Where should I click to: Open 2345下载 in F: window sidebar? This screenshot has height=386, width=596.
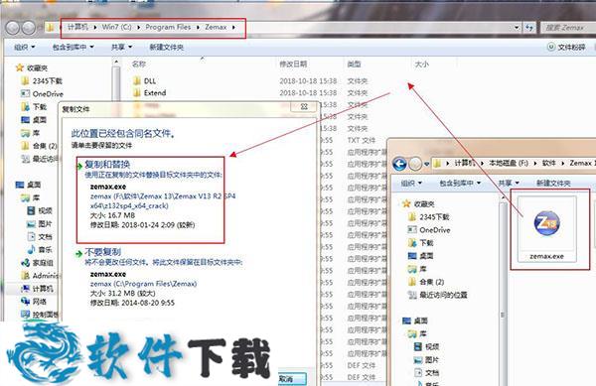pyautogui.click(x=429, y=217)
